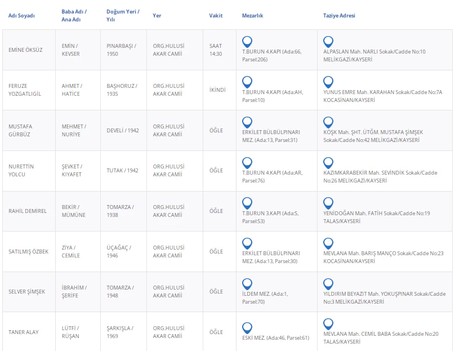This screenshot has width=455, height=351.
Task: Open condolence pin for Nurettin Yolcu
Action: click(328, 163)
